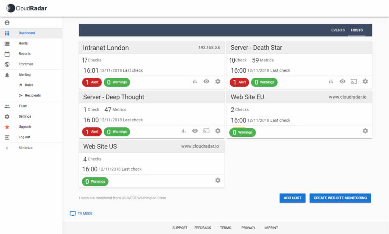Screen dimensions: 389x234
Task: Open cast screen icon on Server - Deep Thought
Action: tap(206, 131)
